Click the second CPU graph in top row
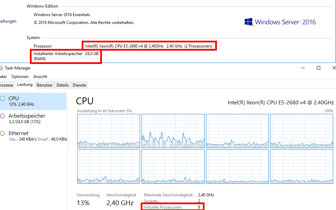 [173, 131]
